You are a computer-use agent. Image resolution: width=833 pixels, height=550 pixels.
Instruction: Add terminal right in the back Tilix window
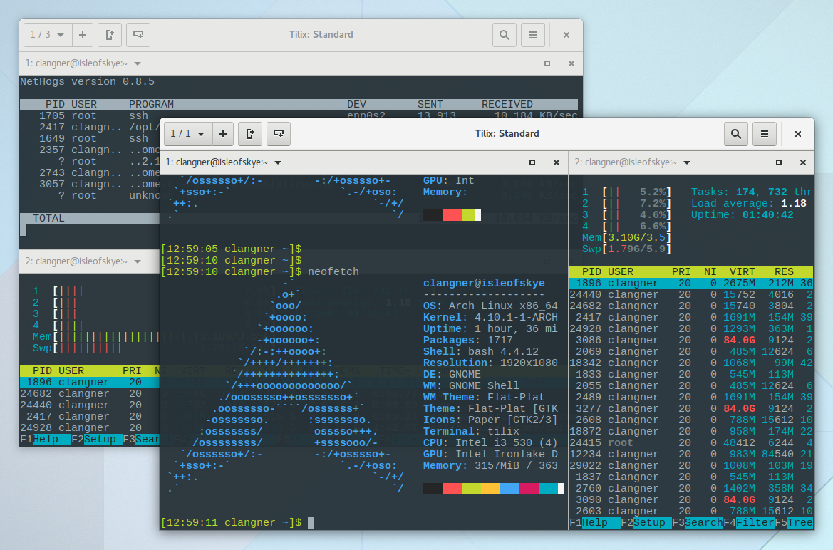(110, 34)
